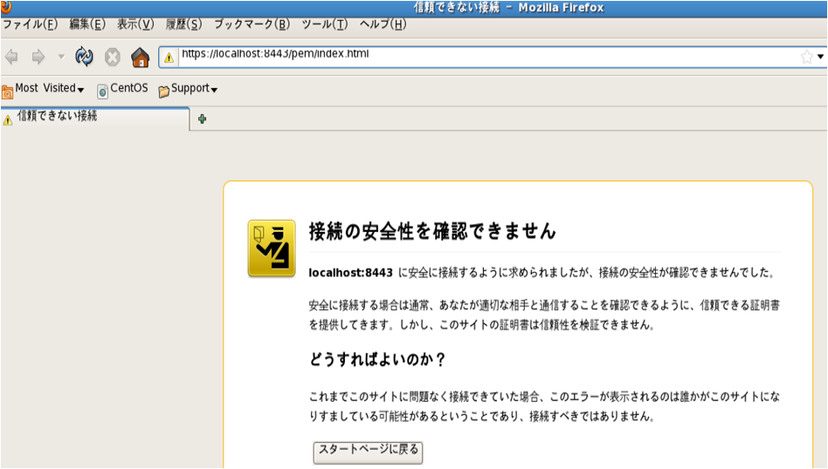
Task: Go to the Home page
Action: tap(140, 57)
